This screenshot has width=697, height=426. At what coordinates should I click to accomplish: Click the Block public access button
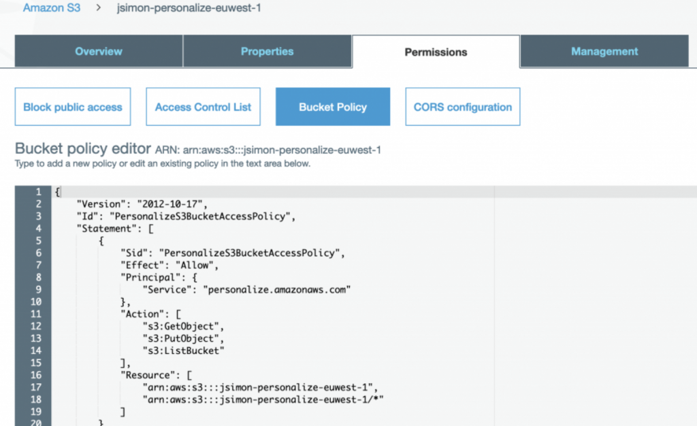point(73,107)
